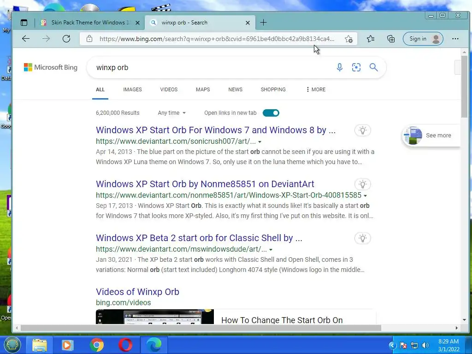Click How To Change The Start Orb title
472x354 pixels.
(282, 320)
